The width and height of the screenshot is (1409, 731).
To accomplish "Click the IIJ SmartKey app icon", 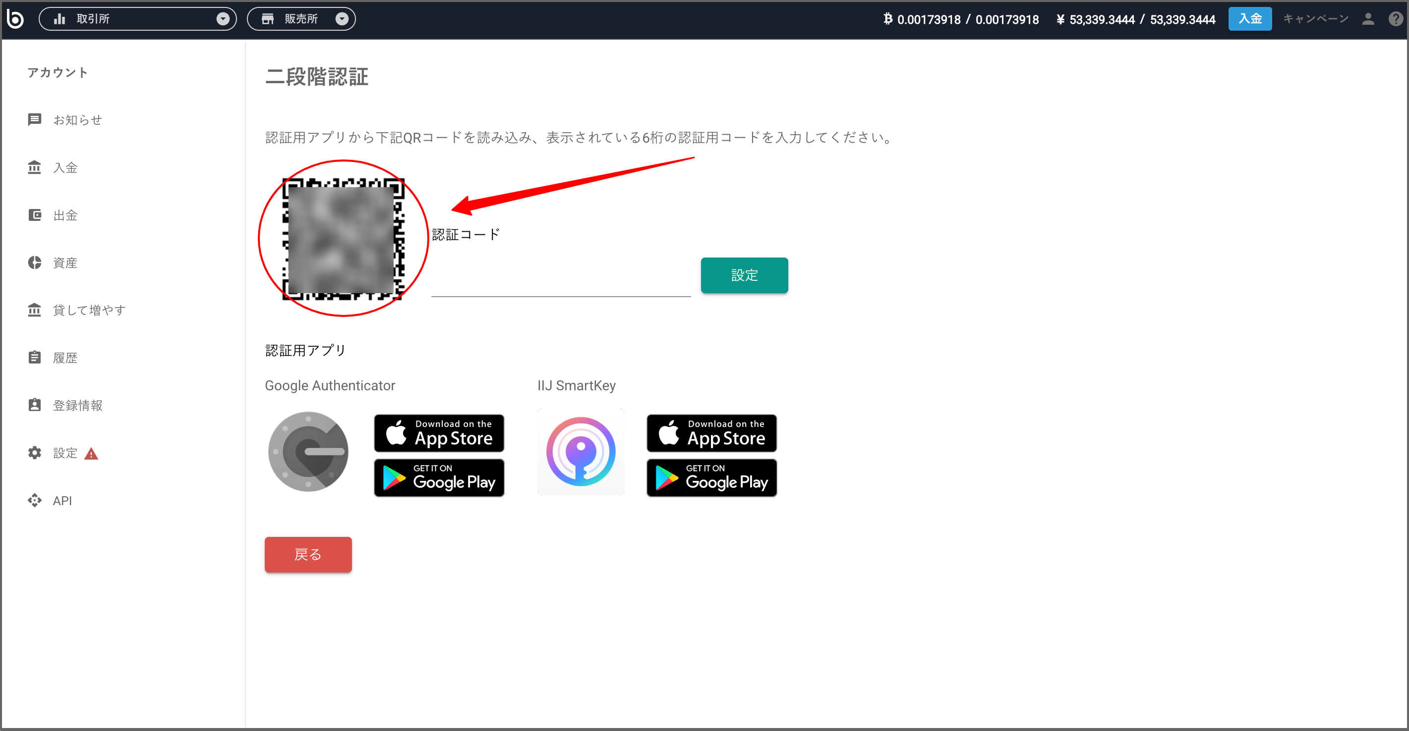I will [581, 451].
